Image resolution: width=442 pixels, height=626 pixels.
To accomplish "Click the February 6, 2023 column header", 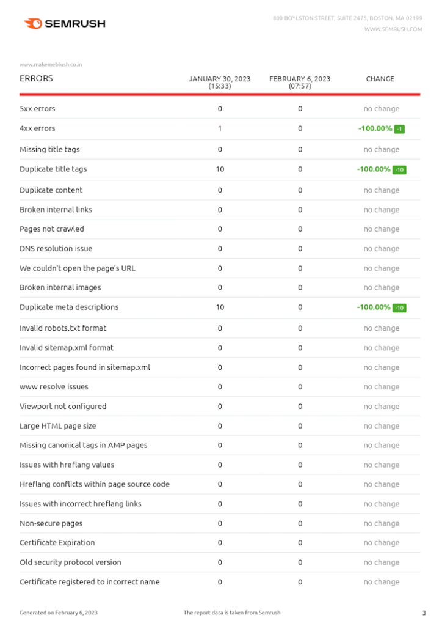I will pyautogui.click(x=300, y=83).
